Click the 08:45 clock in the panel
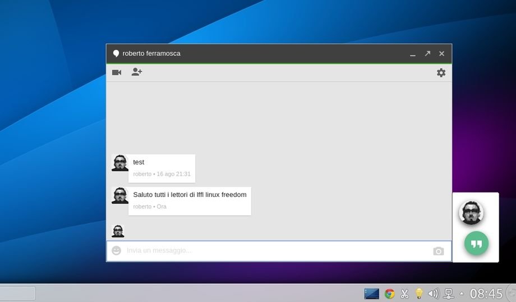Viewport: 516px width, 302px height. click(x=486, y=294)
